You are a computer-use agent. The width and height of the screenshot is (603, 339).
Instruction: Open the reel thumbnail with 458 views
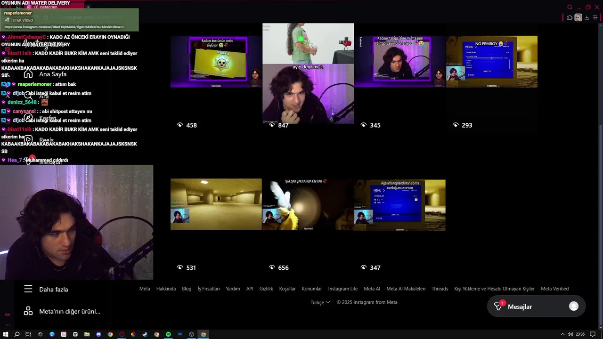click(216, 62)
